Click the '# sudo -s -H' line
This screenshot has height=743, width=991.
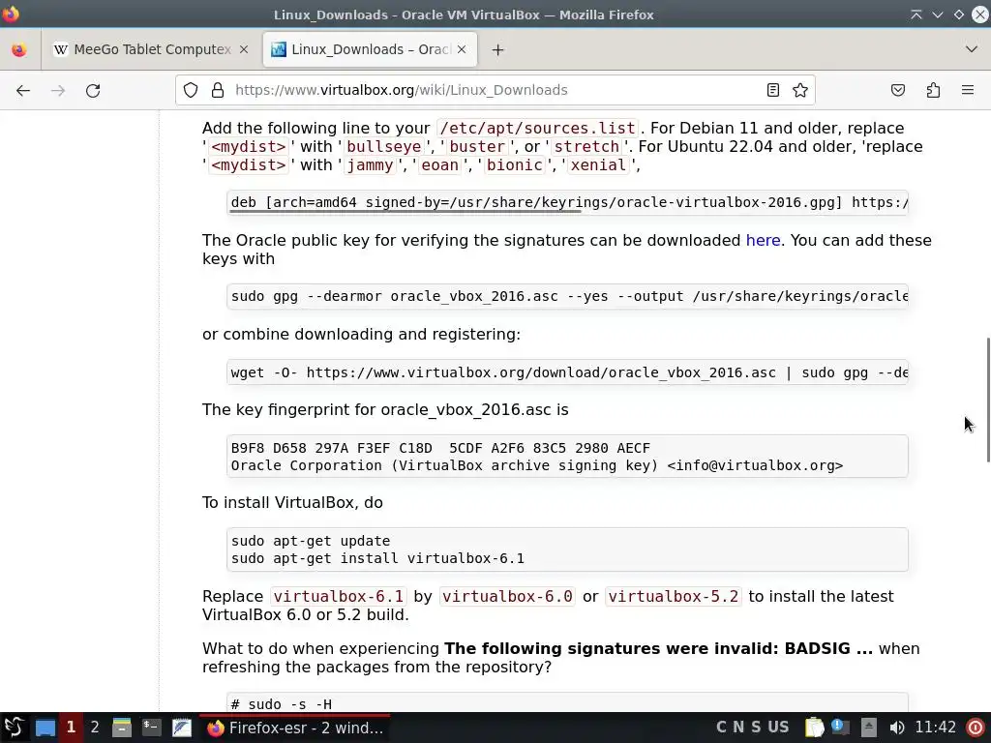(x=282, y=704)
